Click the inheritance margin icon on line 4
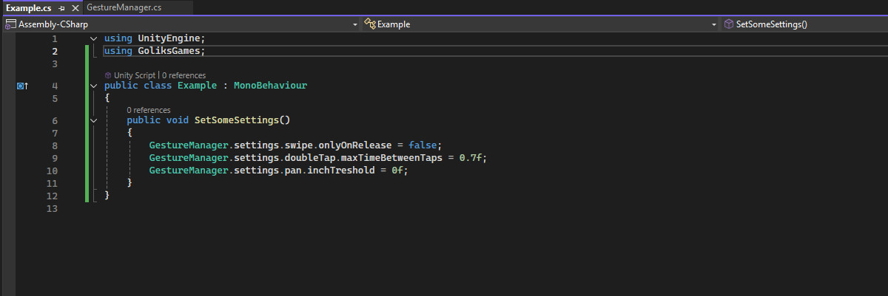The height and width of the screenshot is (296, 888). click(x=22, y=86)
